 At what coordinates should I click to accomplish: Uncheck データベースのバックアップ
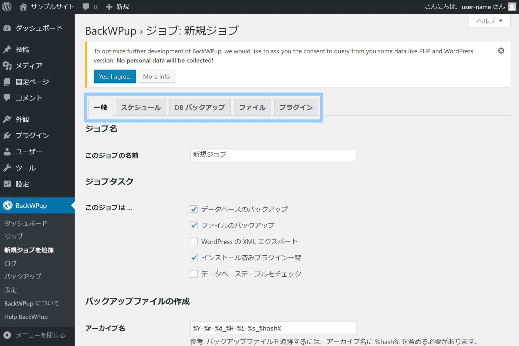[193, 209]
